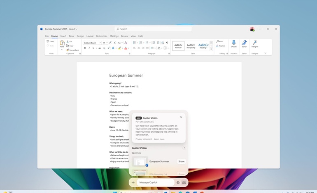Increase font size with the grow font icon
The image size is (317, 193).
[x=110, y=43]
